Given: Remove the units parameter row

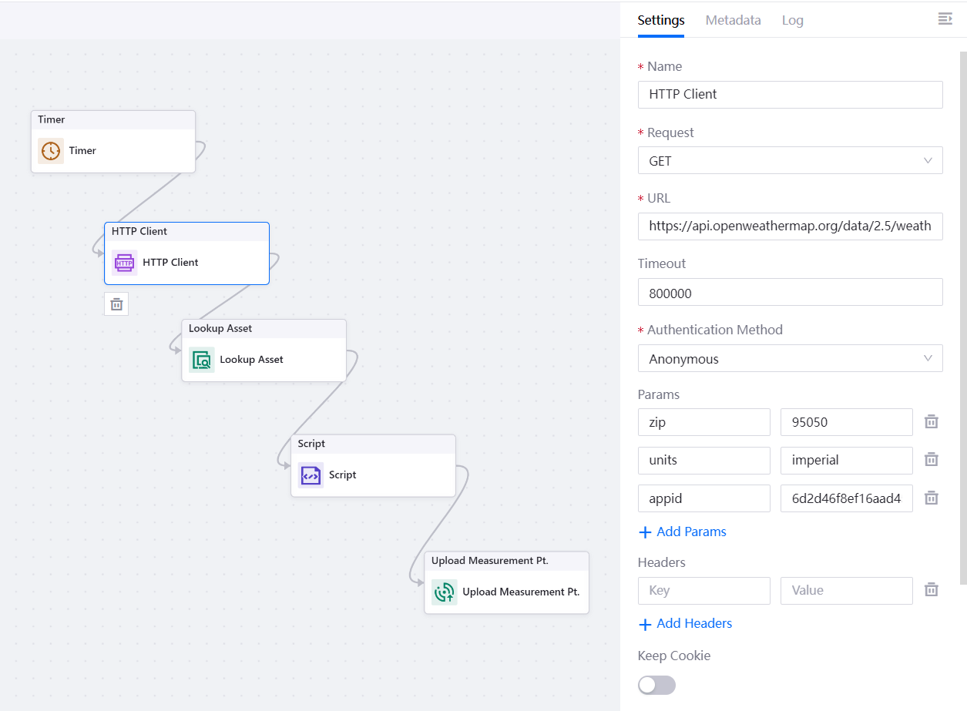Looking at the screenshot, I should 931,460.
